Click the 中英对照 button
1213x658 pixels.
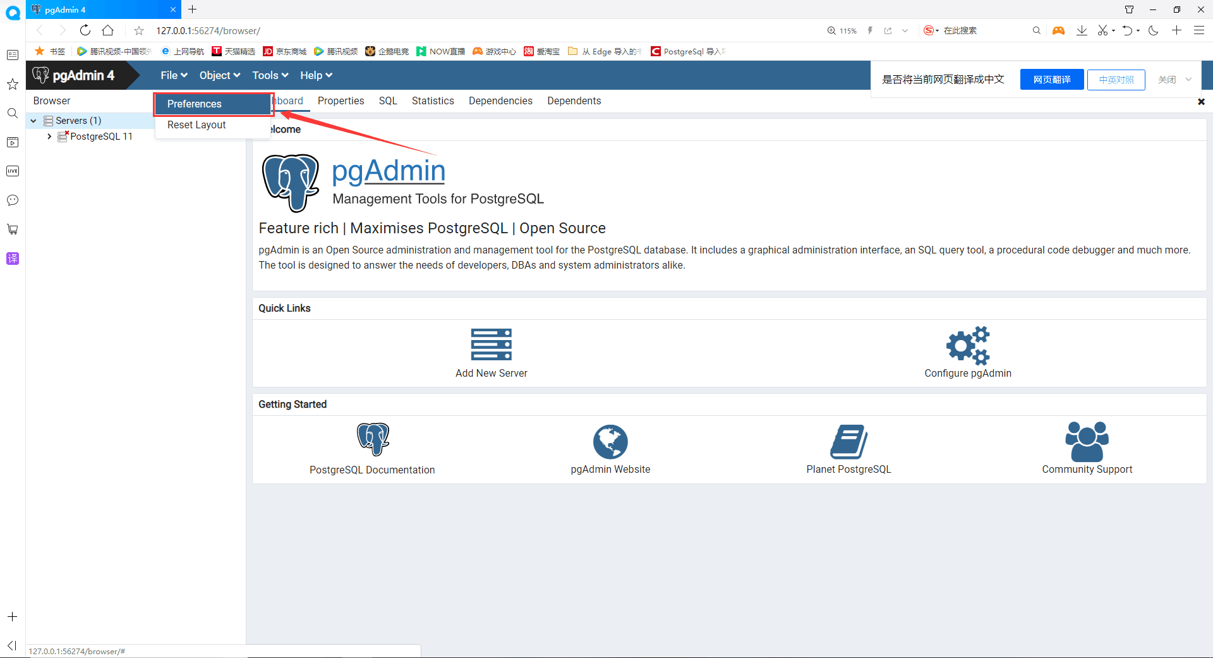pos(1116,80)
